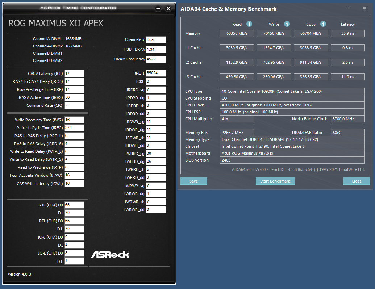Minimize the AIDA64 benchmark window

pos(348,8)
